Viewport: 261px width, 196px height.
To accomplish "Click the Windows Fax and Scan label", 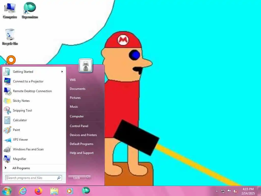I will 28,149.
